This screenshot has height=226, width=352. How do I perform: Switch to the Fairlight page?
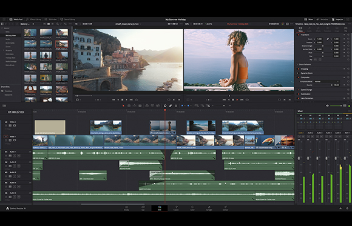(209, 208)
